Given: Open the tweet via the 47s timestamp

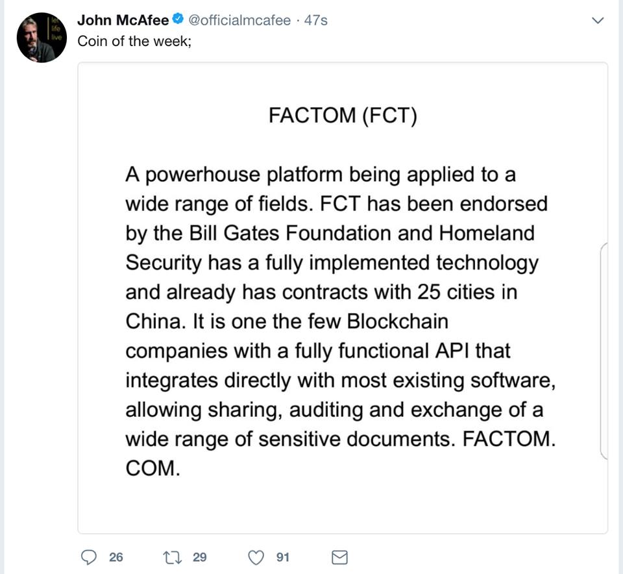Looking at the screenshot, I should (316, 20).
